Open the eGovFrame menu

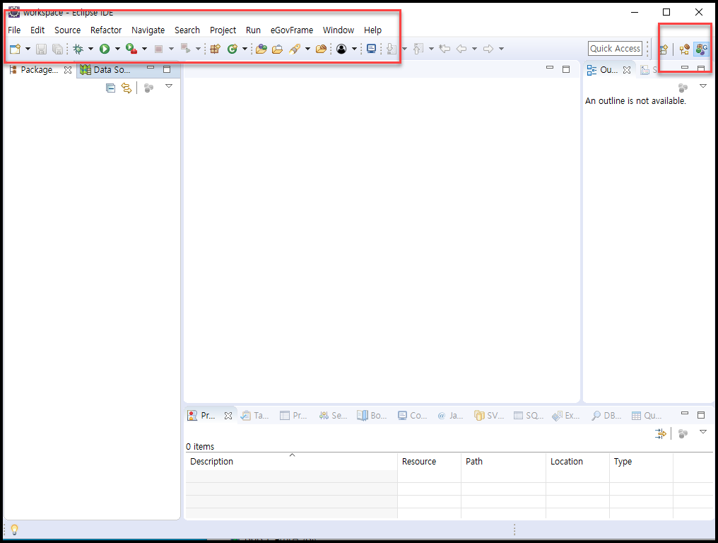(292, 30)
